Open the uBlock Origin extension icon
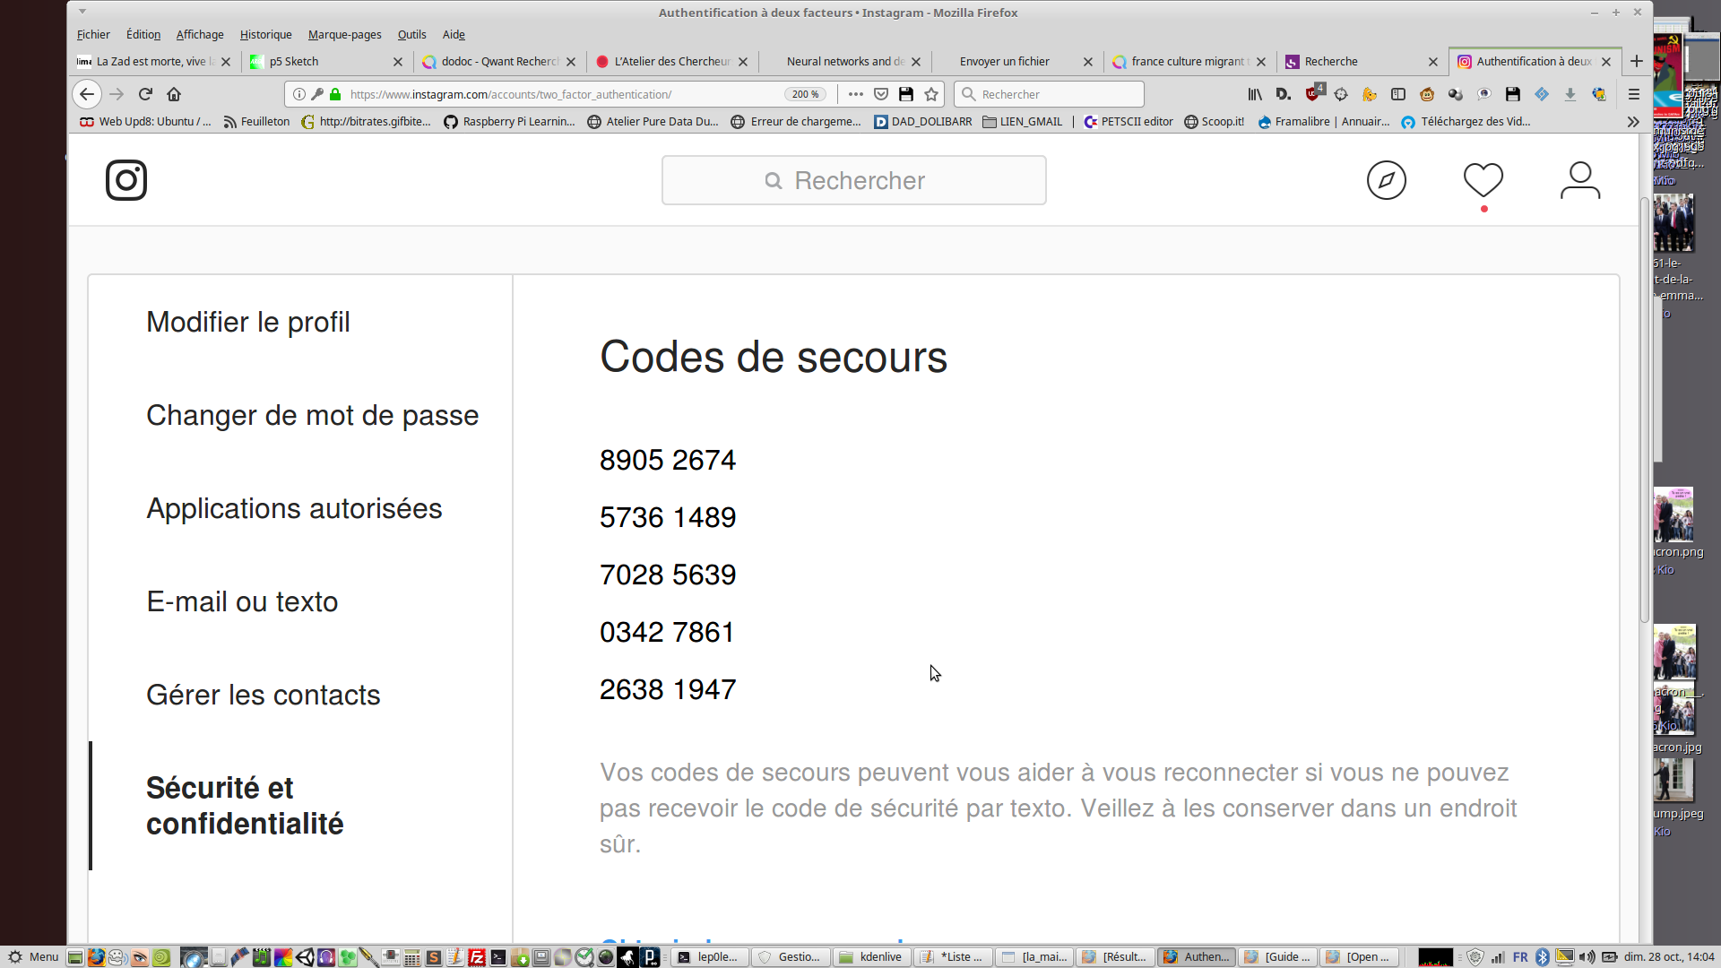The width and height of the screenshot is (1721, 968). tap(1314, 93)
